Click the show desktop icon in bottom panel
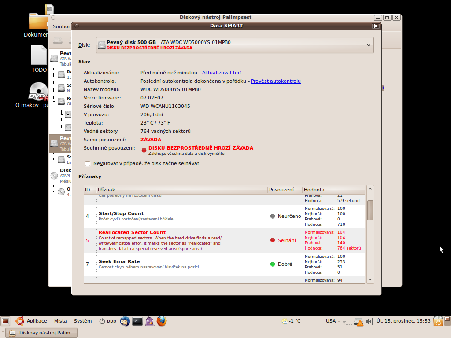Image resolution: width=451 pixels, height=338 pixels. pyautogui.click(x=5, y=321)
